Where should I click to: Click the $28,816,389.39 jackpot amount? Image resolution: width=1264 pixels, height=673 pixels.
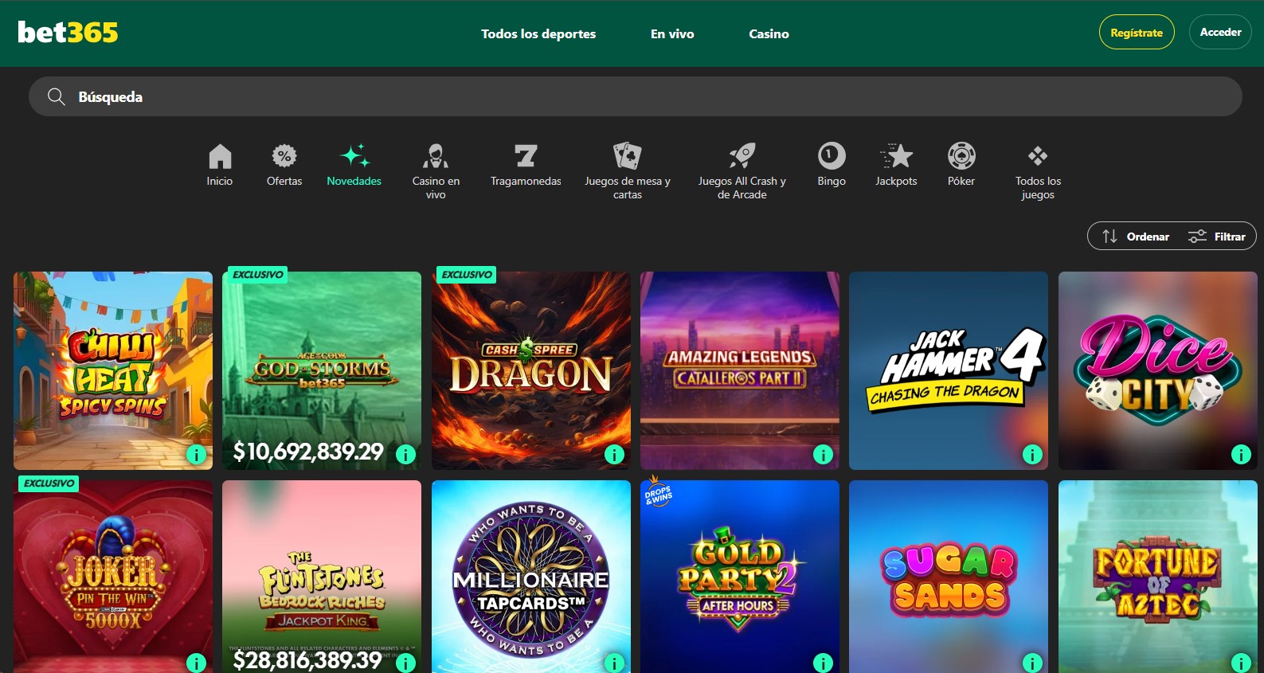pos(307,660)
